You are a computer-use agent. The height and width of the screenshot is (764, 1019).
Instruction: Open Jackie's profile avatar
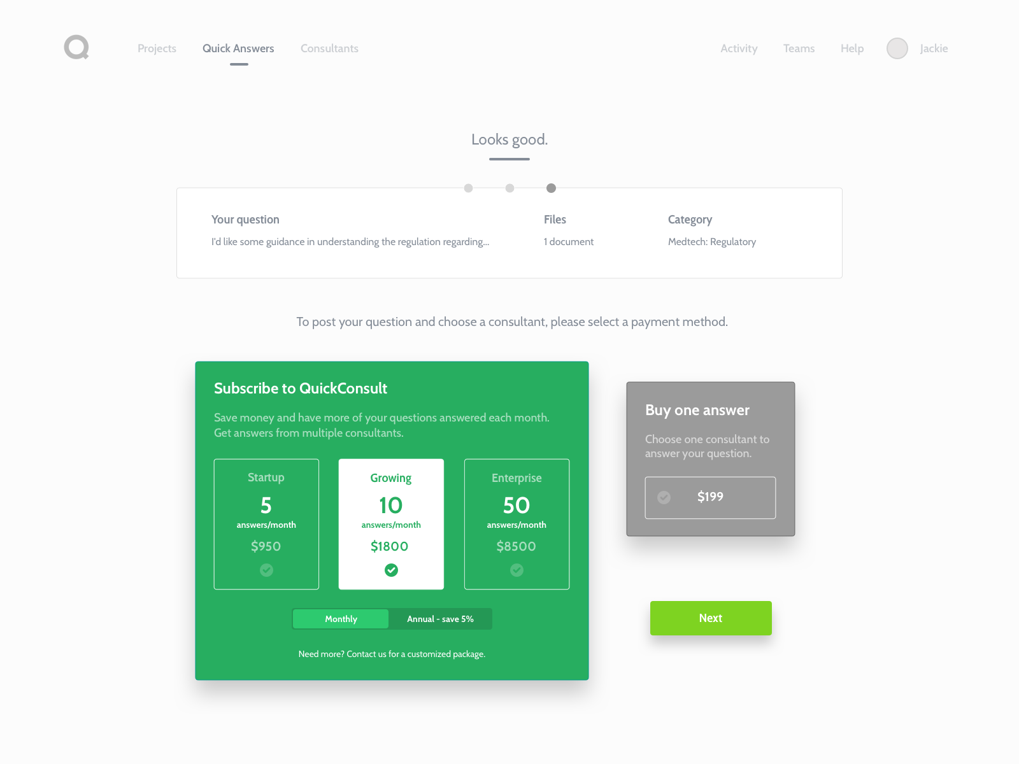(x=897, y=48)
